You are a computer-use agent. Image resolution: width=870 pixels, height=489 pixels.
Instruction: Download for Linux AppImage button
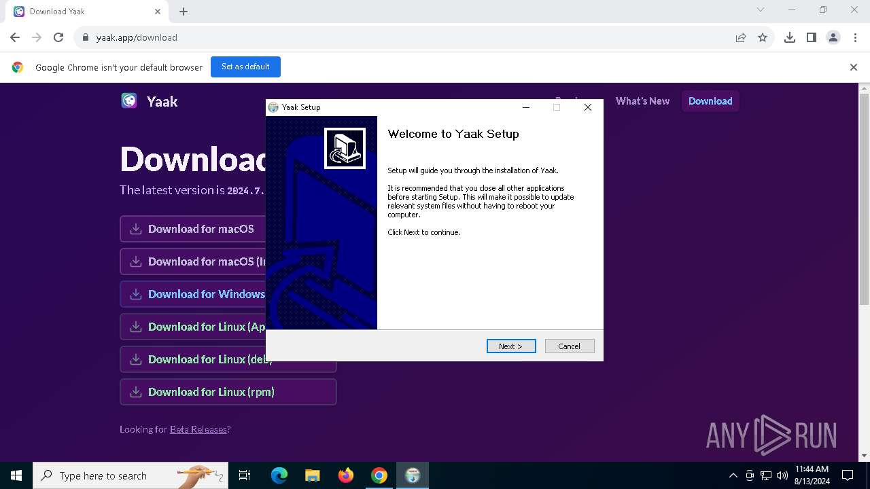[x=193, y=327]
